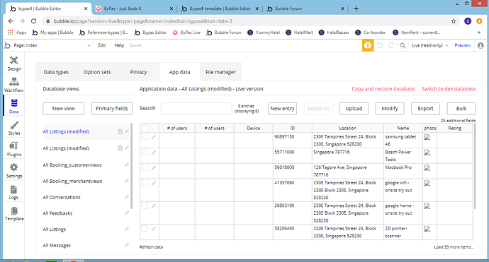Check the google wifi row checkbox
The image size is (489, 262).
145,183
